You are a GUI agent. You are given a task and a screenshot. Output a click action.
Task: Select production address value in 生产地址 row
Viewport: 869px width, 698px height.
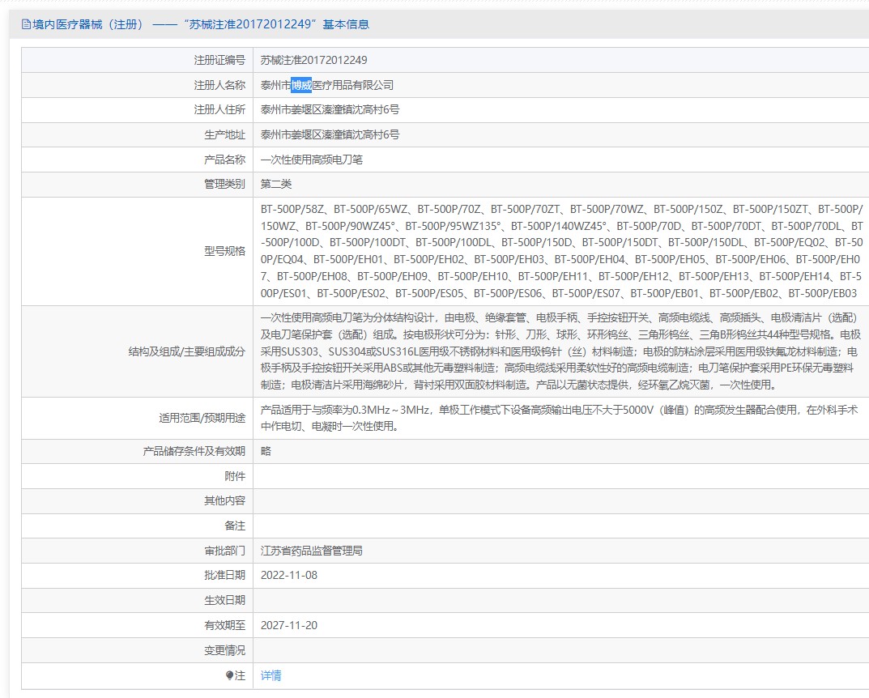click(x=330, y=134)
